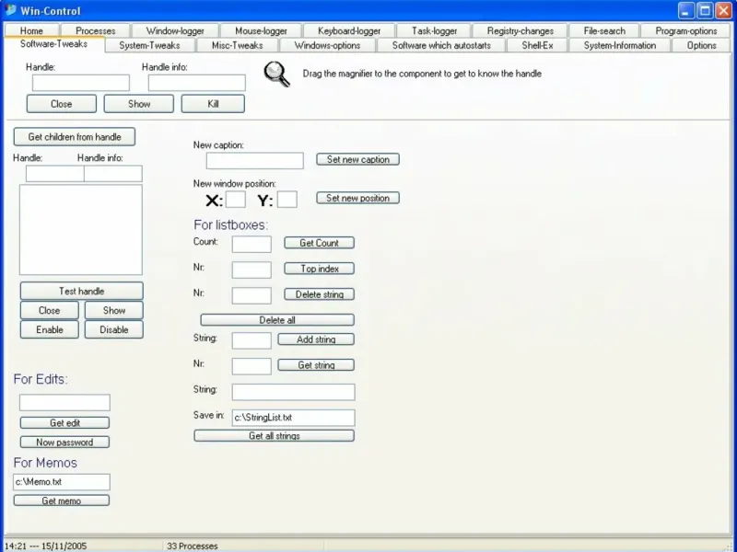The height and width of the screenshot is (552, 737).
Task: Click Get children from handle button
Action: [x=75, y=136]
